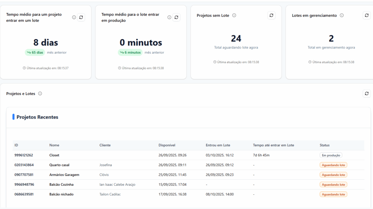Click info icon beside Projetos e Lotes
This screenshot has width=373, height=209.
click(x=40, y=94)
